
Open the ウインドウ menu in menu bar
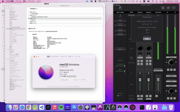[x=31, y=1]
